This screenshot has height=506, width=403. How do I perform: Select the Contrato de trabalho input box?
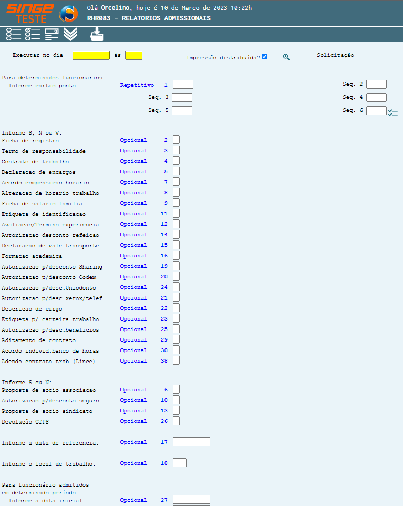point(177,161)
